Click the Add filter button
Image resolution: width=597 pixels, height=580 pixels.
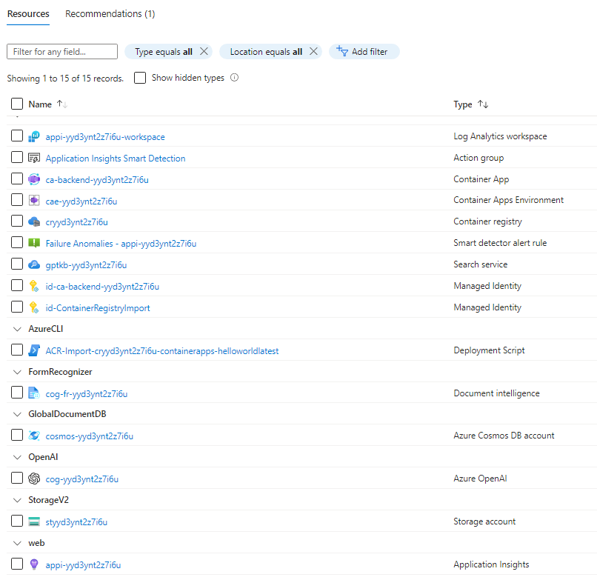(x=364, y=51)
